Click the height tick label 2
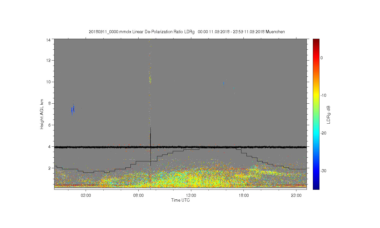The image size is (380, 228). point(49,168)
